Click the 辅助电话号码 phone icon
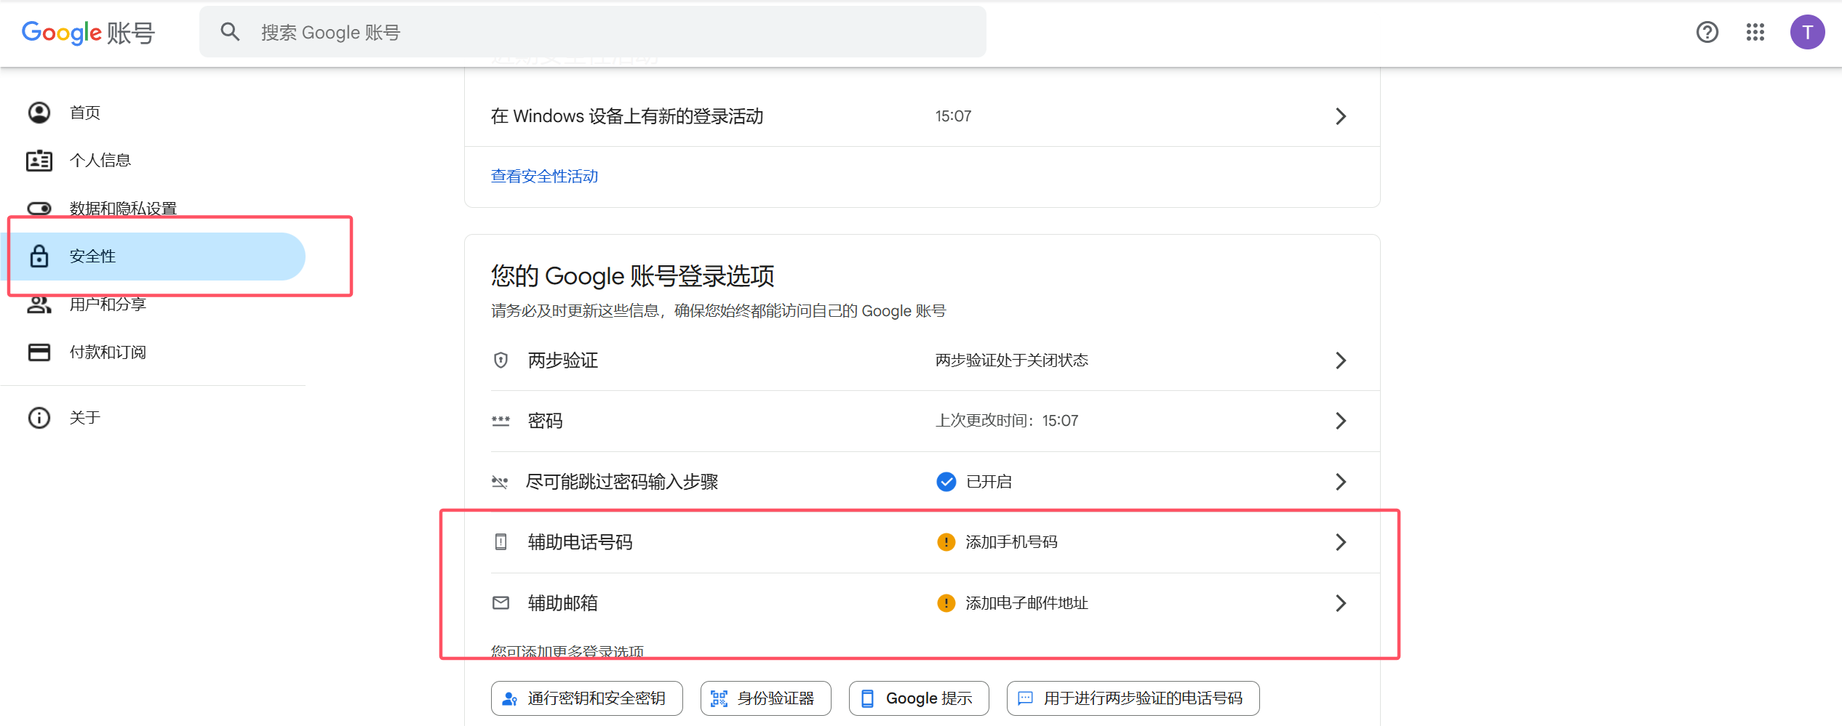This screenshot has width=1842, height=726. [501, 542]
